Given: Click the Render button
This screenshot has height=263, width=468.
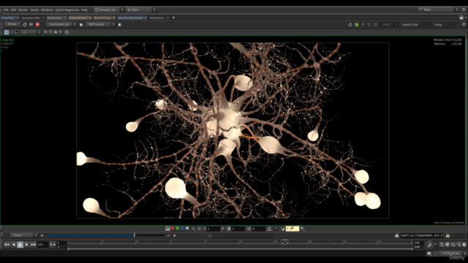Looking at the screenshot, I should click(12, 24).
